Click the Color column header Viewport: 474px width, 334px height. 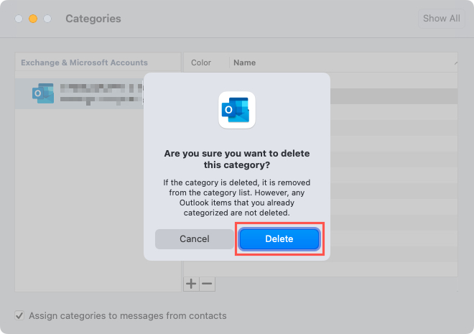[201, 62]
